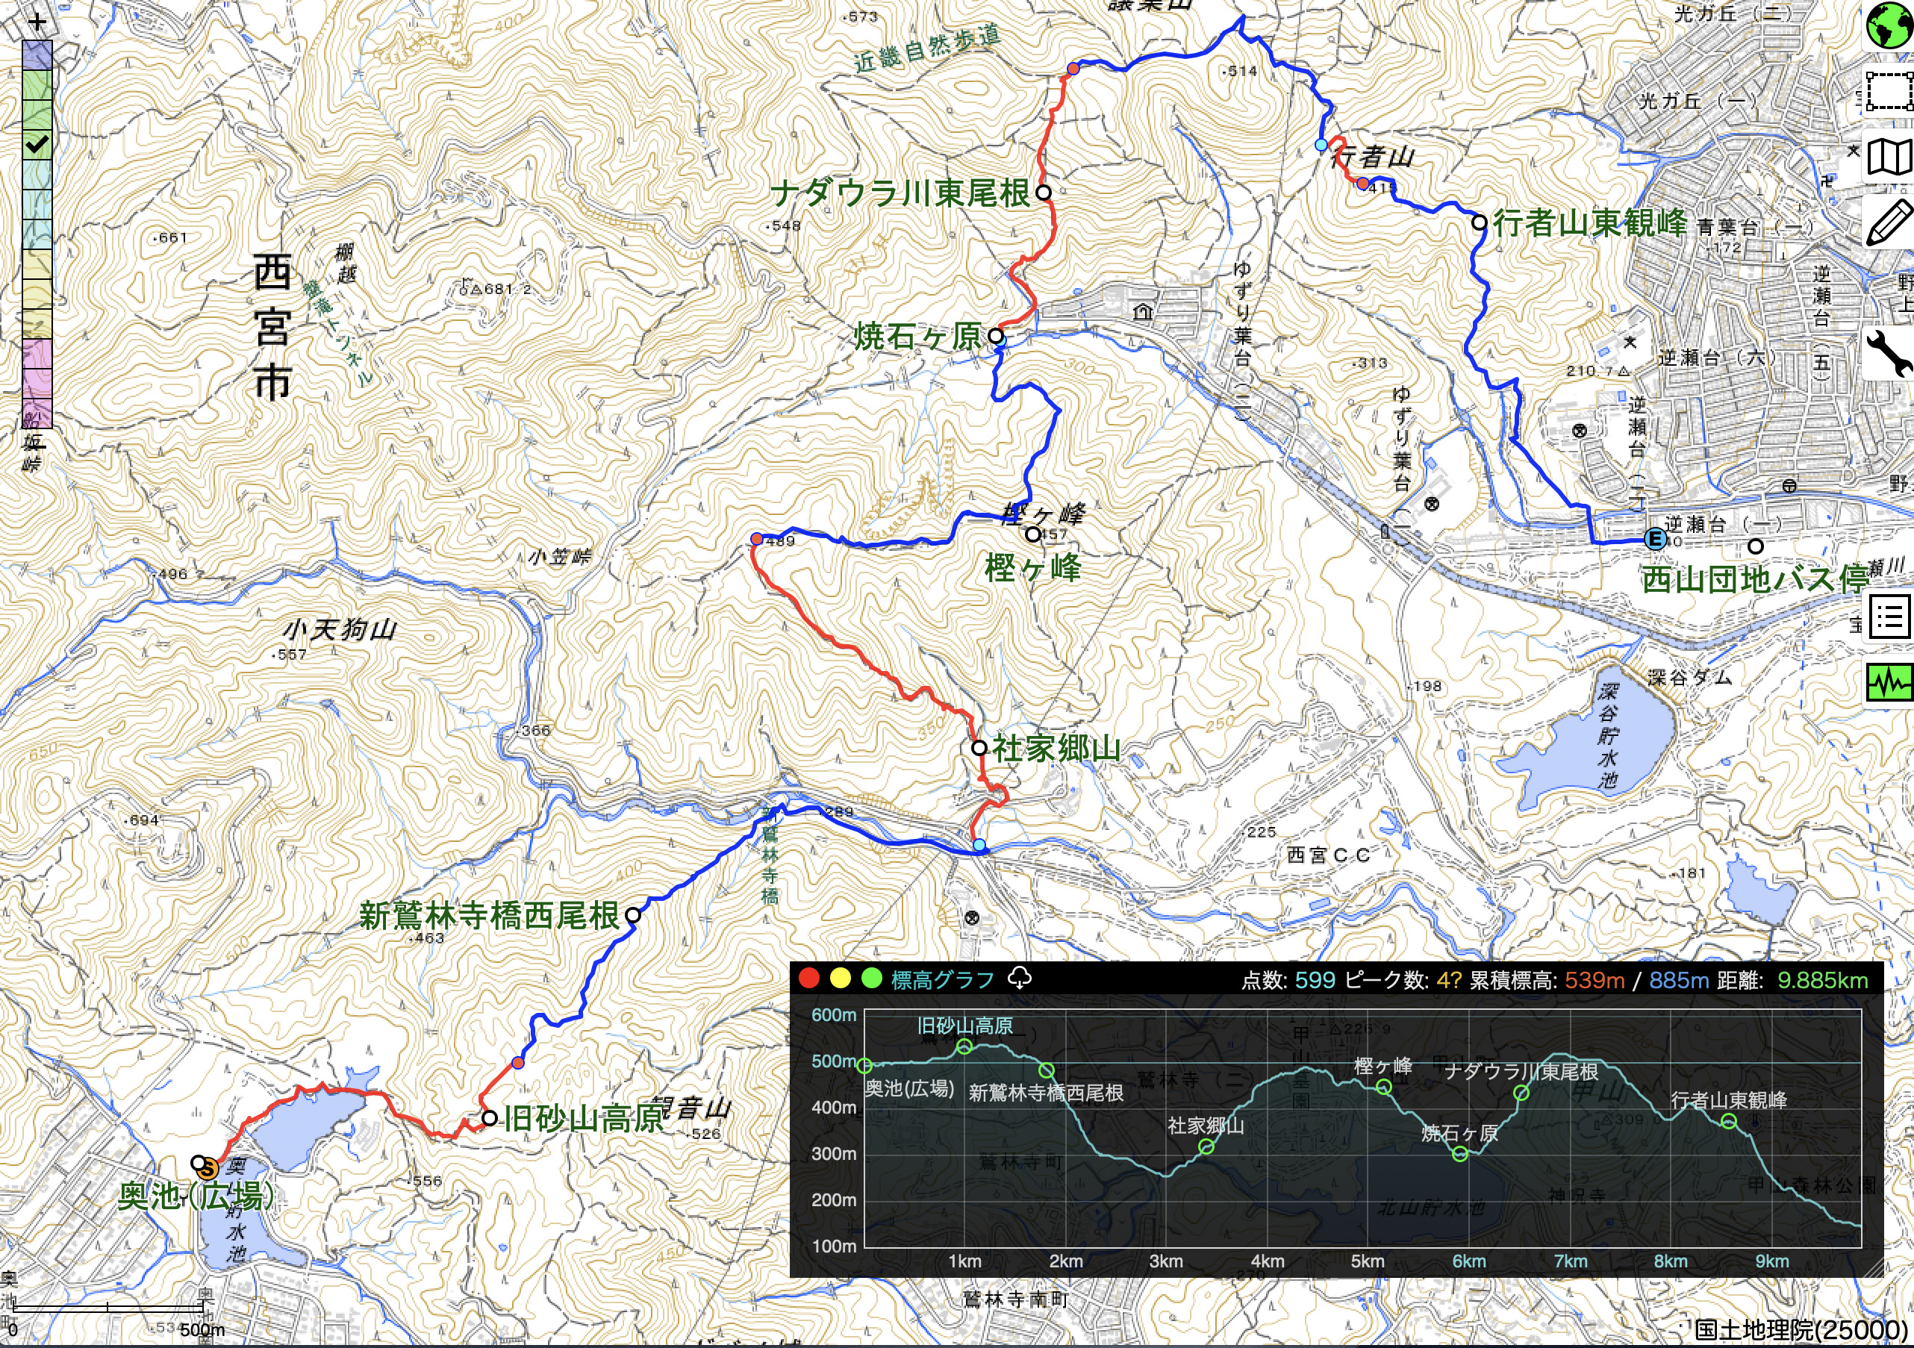Select the top purple zoom level cell
This screenshot has width=1914, height=1348.
(x=37, y=55)
